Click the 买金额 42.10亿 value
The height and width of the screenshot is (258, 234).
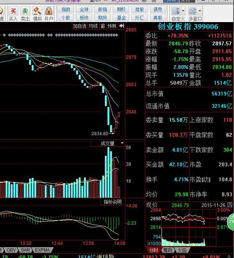(178, 164)
